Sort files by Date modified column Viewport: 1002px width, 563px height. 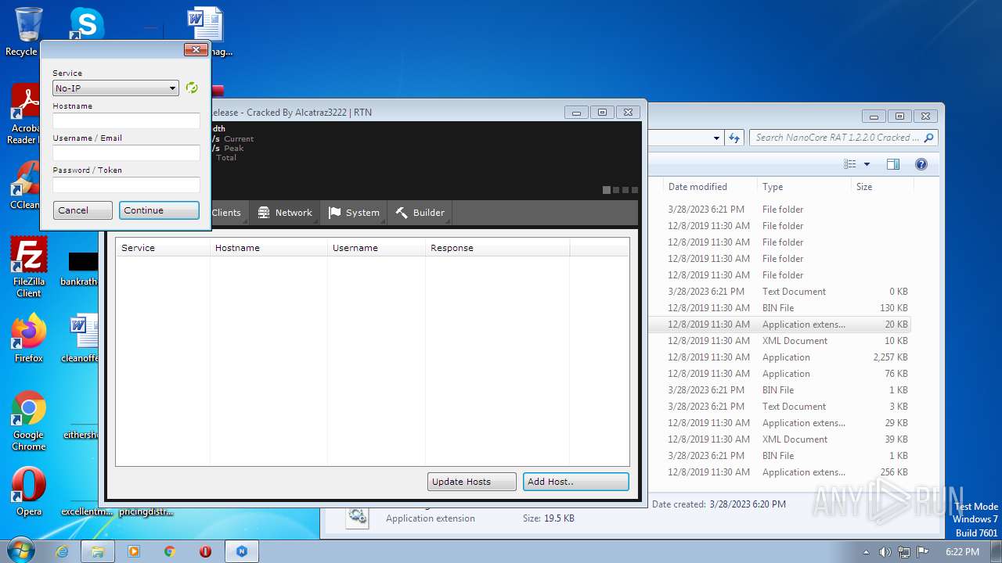[709, 187]
